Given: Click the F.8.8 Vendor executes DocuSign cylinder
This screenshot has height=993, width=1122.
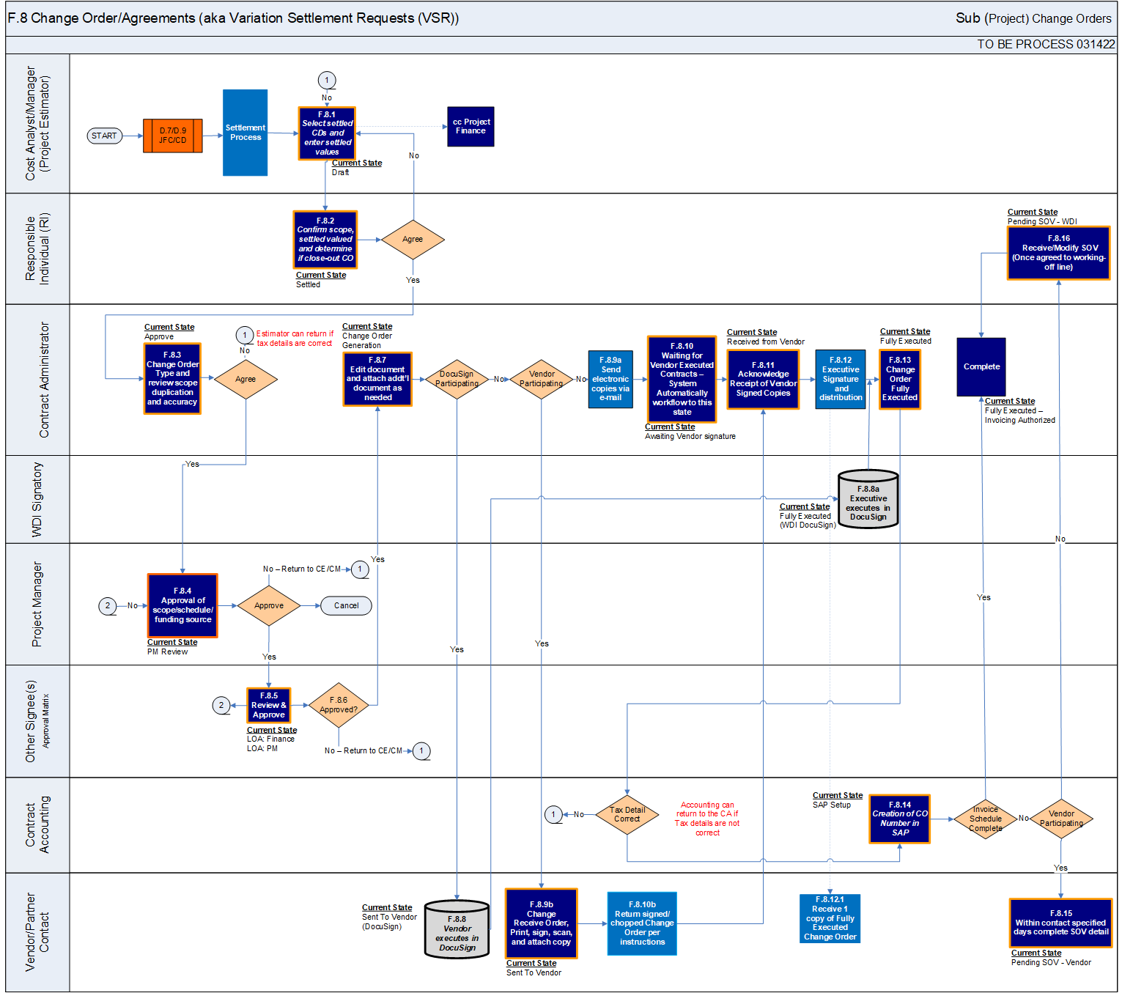Looking at the screenshot, I should (x=457, y=929).
